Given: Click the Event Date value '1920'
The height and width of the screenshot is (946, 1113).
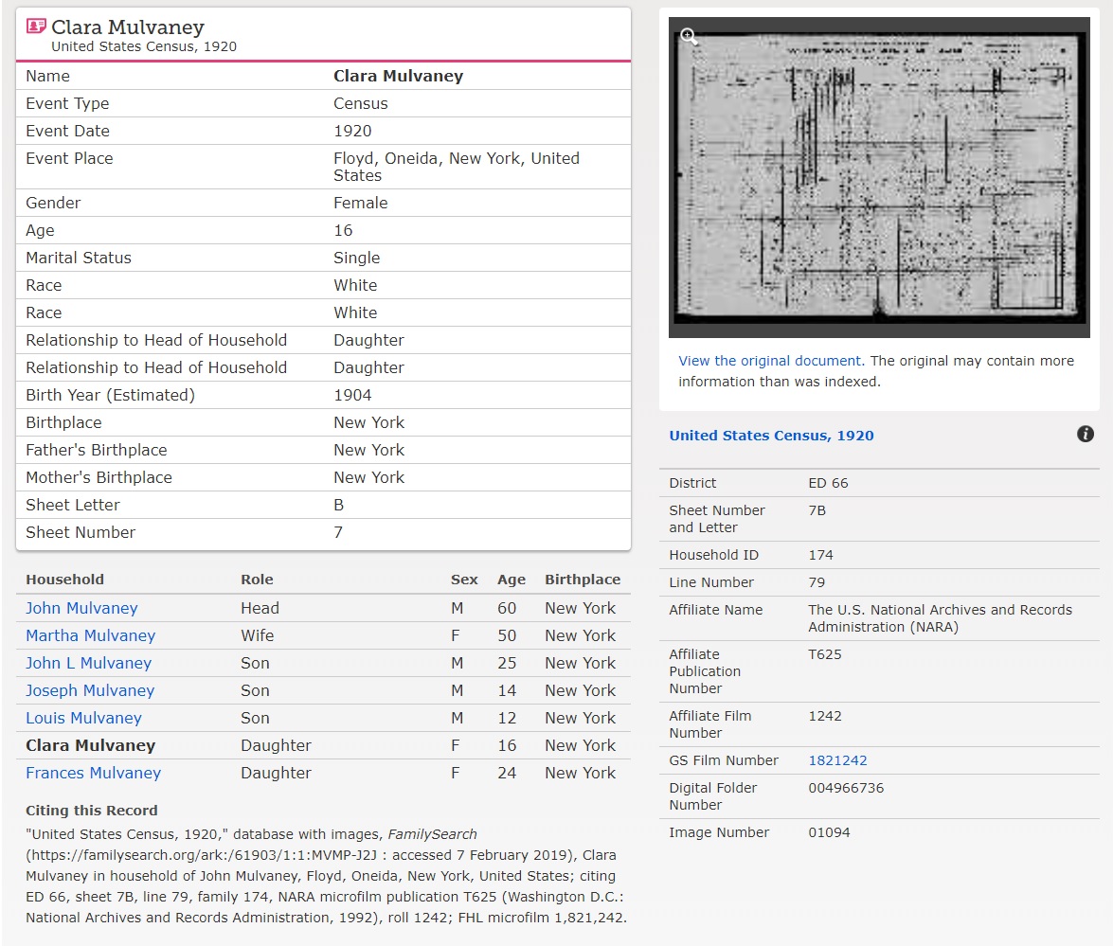Looking at the screenshot, I should tap(352, 132).
